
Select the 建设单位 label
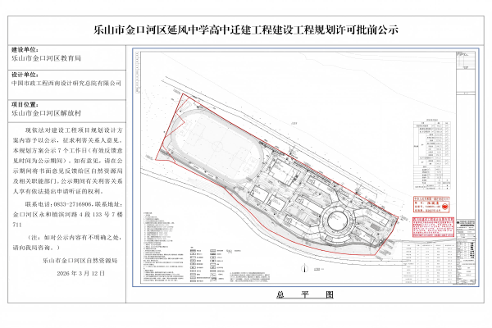point(25,50)
